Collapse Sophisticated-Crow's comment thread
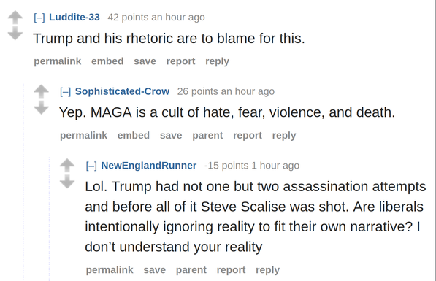This screenshot has width=436, height=281. pyautogui.click(x=65, y=92)
